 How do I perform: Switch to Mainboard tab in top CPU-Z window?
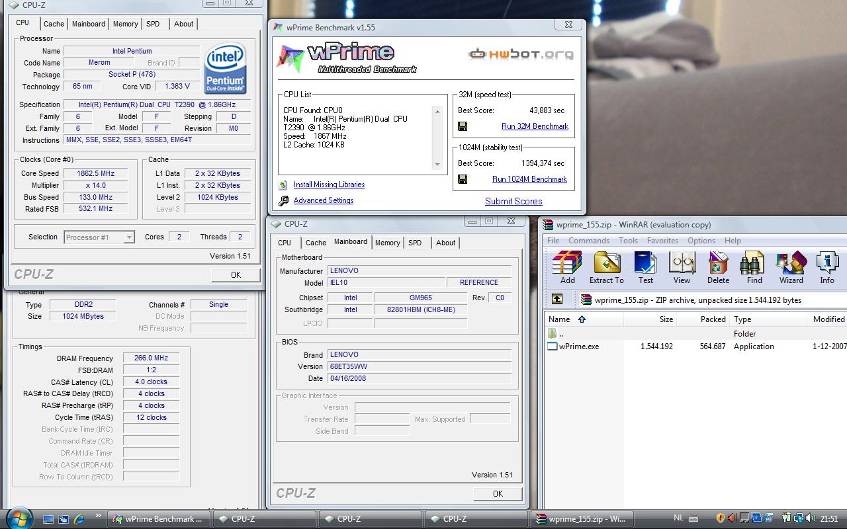point(89,24)
